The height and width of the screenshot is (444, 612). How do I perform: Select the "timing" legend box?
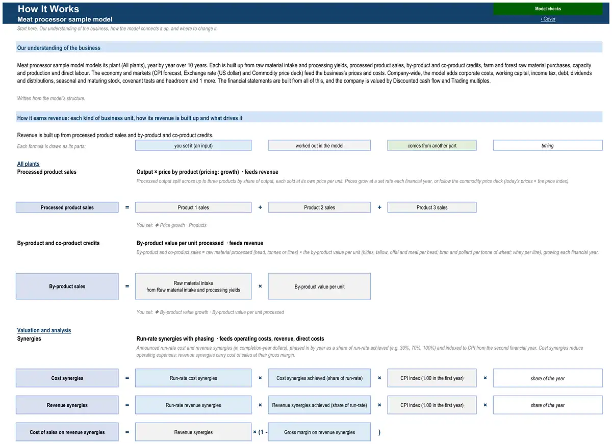coord(548,146)
